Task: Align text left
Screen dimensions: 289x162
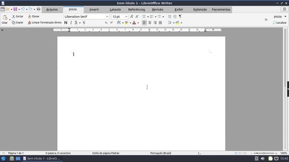Action: click(x=144, y=22)
